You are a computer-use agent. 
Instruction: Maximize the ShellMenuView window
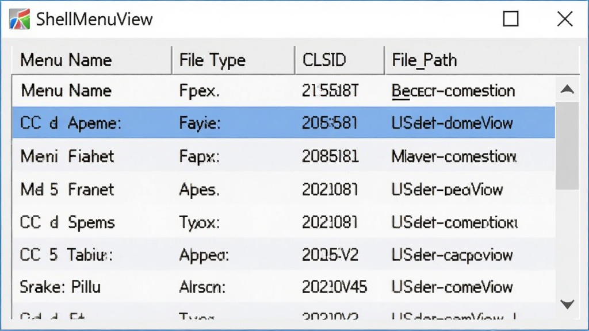point(511,19)
